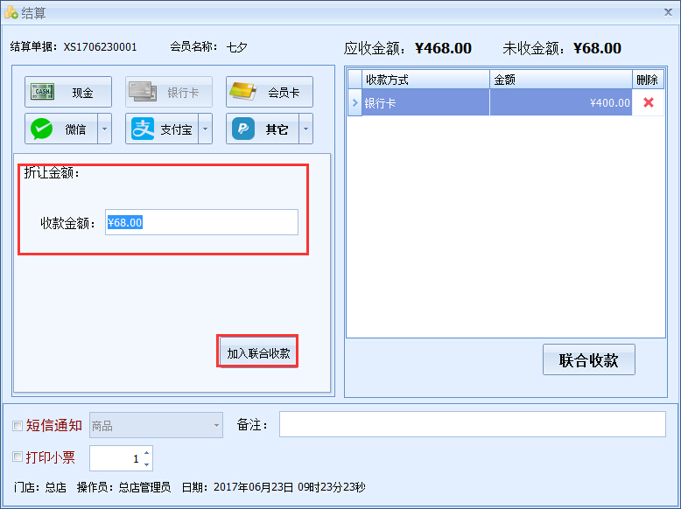Image resolution: width=681 pixels, height=509 pixels.
Task: Sort by the 金额 column header
Action: 560,80
